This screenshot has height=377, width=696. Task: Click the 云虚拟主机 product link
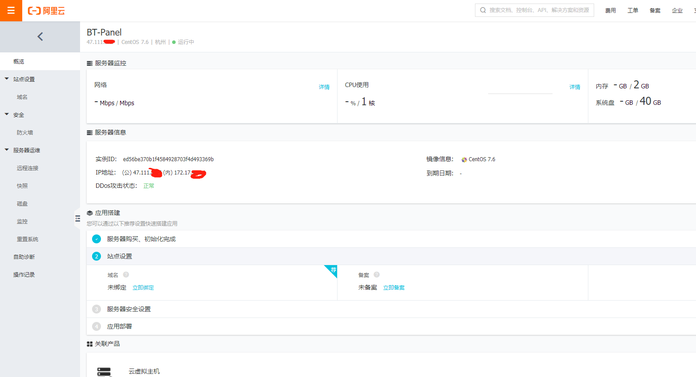pyautogui.click(x=144, y=371)
